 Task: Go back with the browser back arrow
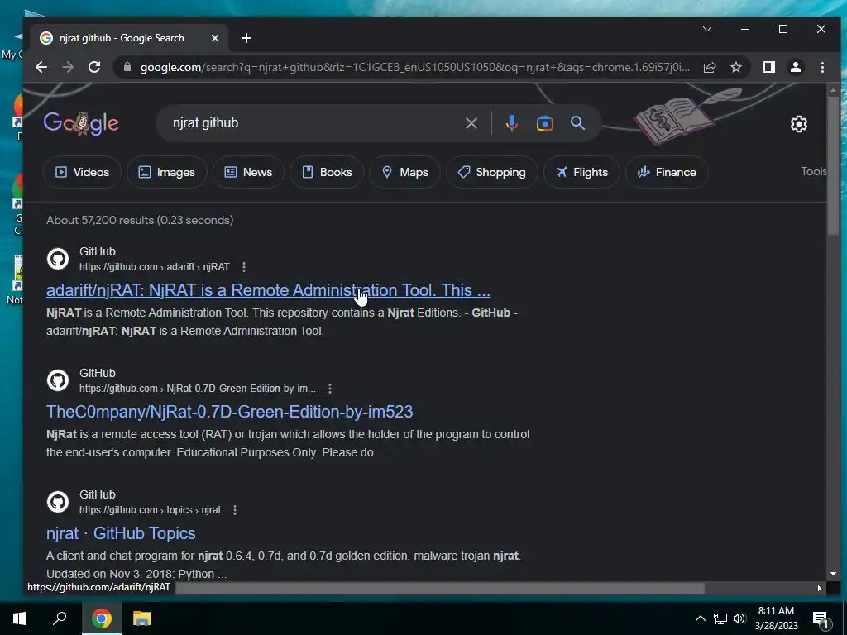point(41,67)
